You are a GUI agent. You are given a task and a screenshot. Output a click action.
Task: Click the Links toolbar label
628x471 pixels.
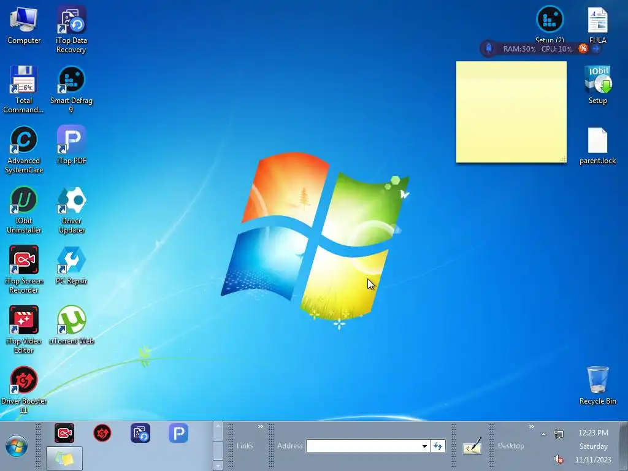click(245, 446)
